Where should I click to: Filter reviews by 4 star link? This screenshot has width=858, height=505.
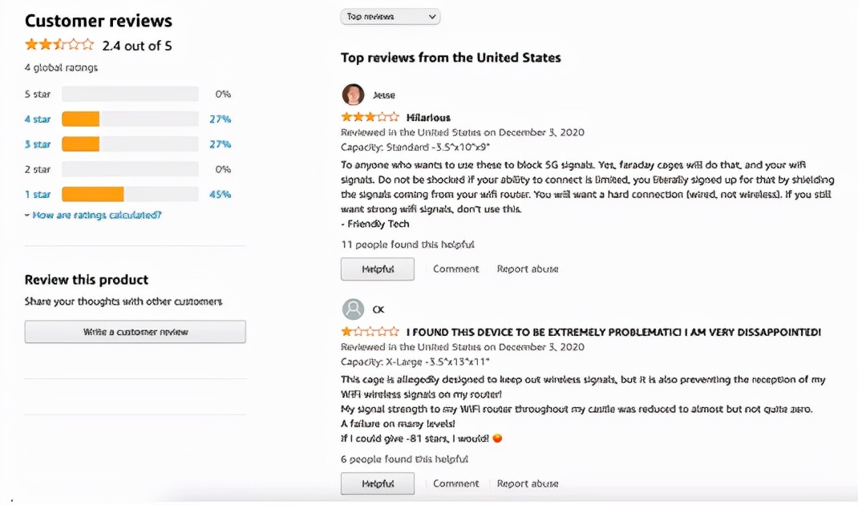[x=38, y=119]
